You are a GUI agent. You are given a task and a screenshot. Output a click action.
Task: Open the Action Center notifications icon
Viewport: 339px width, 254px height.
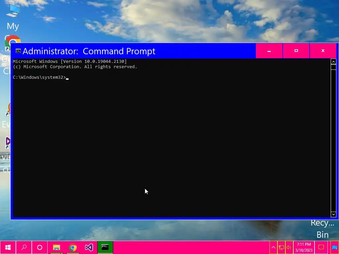(321, 247)
